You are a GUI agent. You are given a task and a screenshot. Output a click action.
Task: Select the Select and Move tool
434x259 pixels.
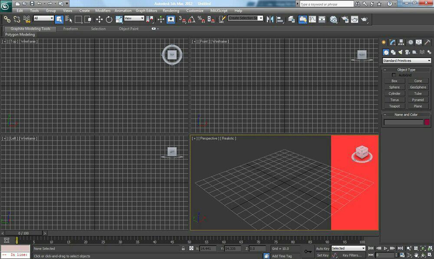point(99,19)
